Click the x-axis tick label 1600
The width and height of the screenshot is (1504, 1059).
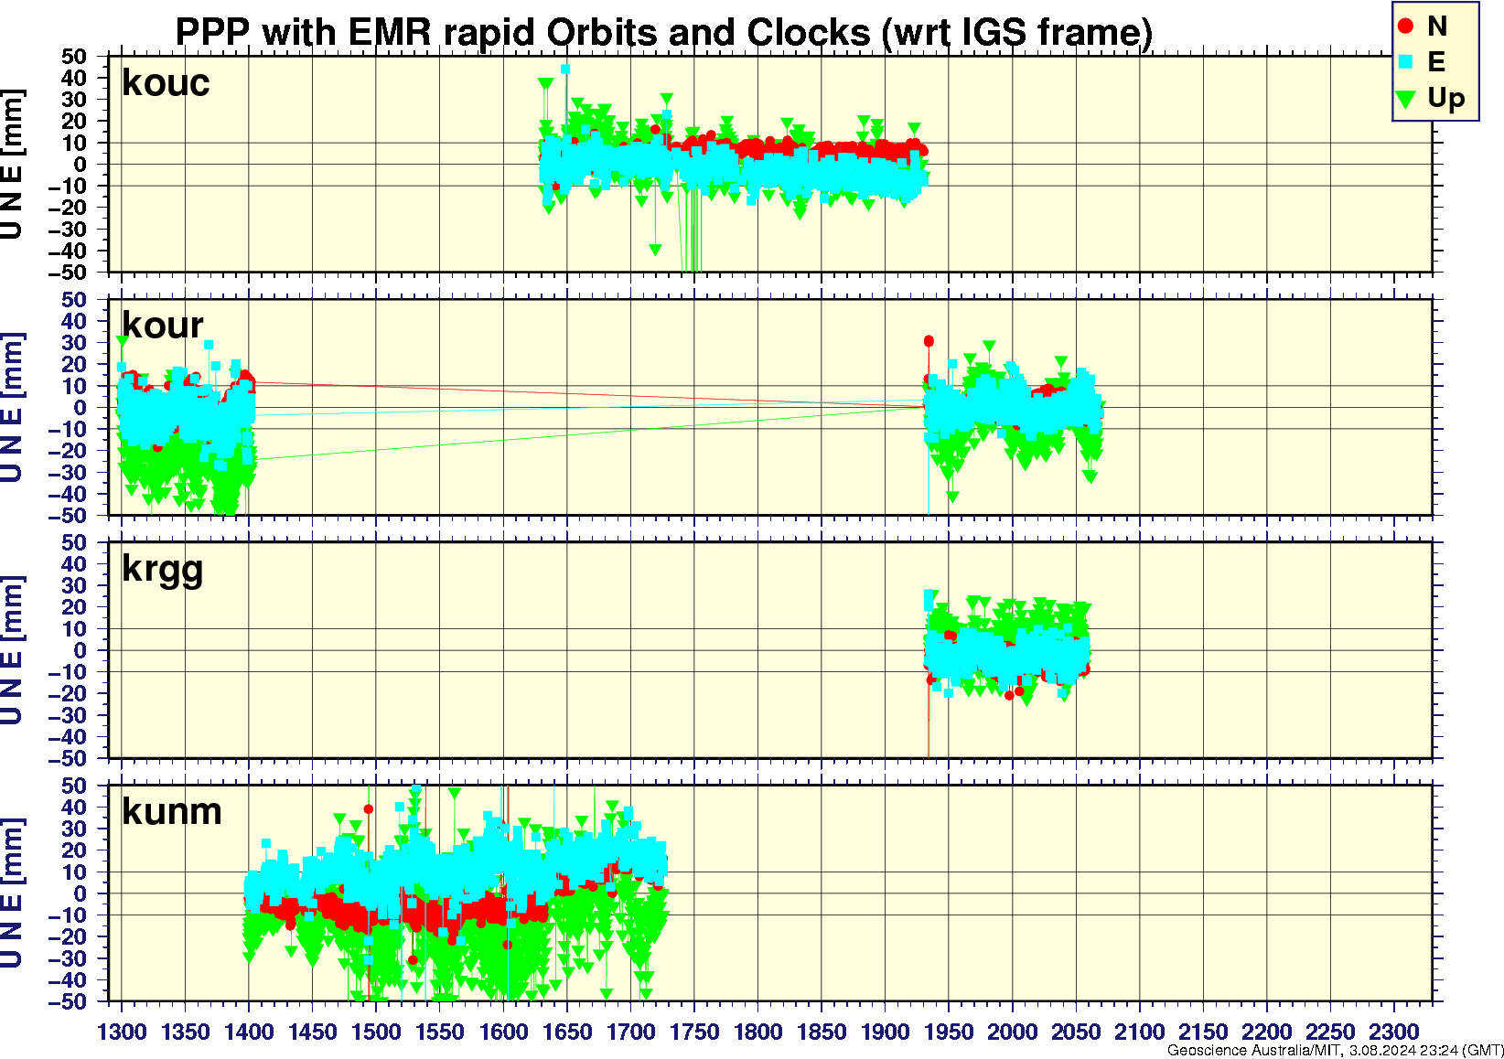pyautogui.click(x=503, y=1032)
